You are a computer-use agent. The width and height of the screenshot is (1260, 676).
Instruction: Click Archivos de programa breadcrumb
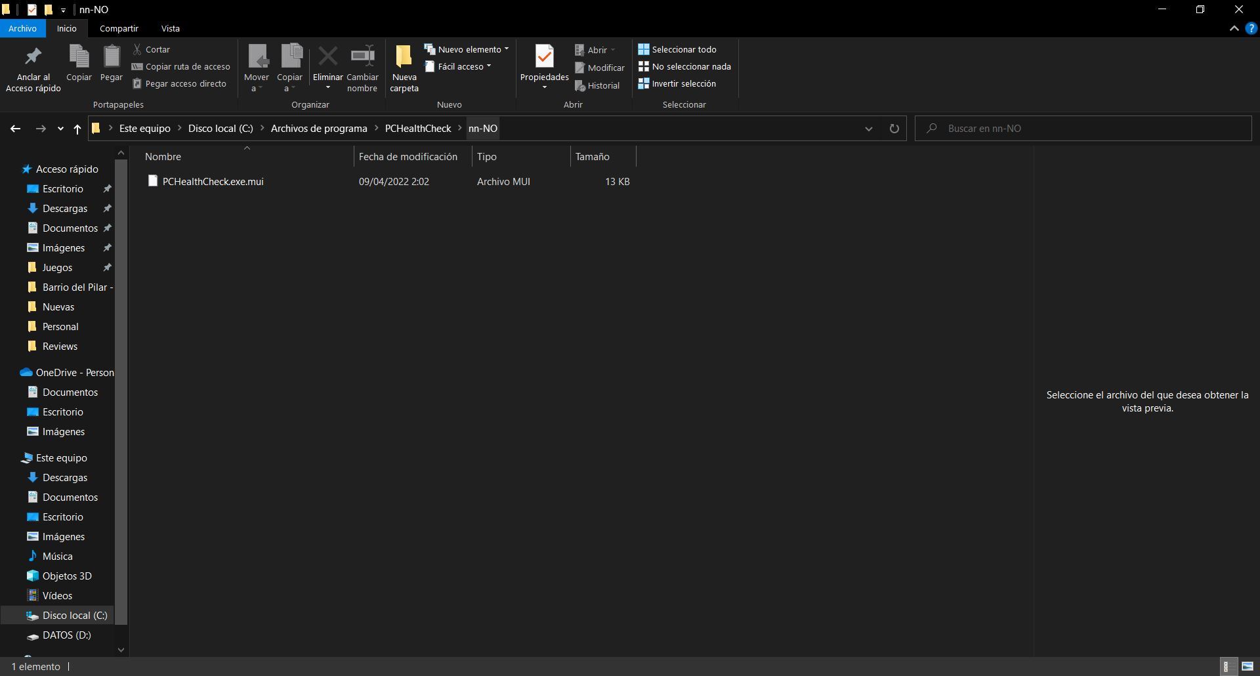click(x=319, y=129)
